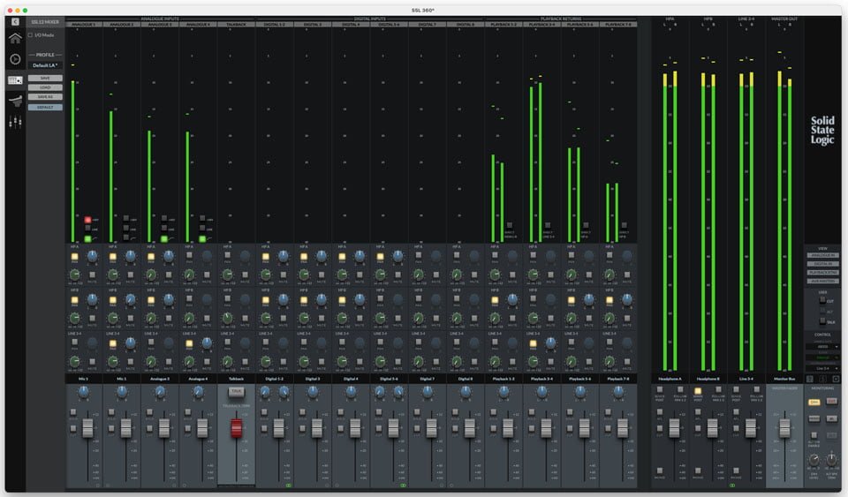
Task: Open the sidebar icon between console and faders
Action: point(15,101)
